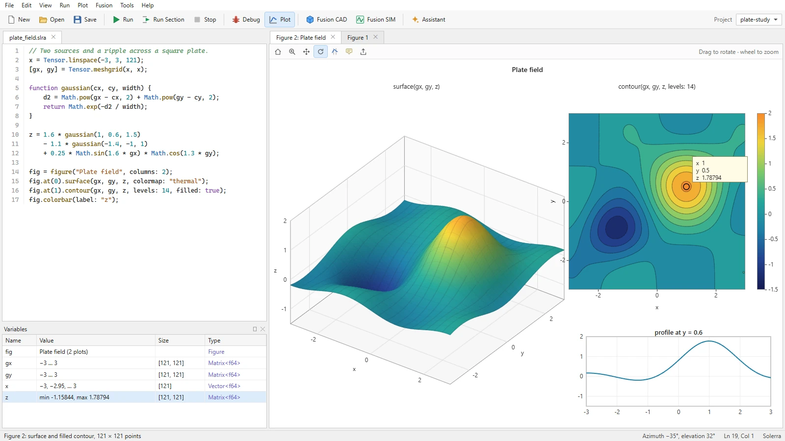
Task: Select the pan plot tool
Action: (x=306, y=51)
